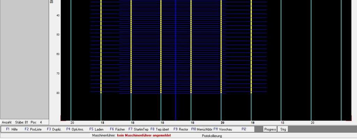This screenshot has width=357, height=139.
Task: Choose the F4 Opti.Ans. function
Action: point(75,129)
